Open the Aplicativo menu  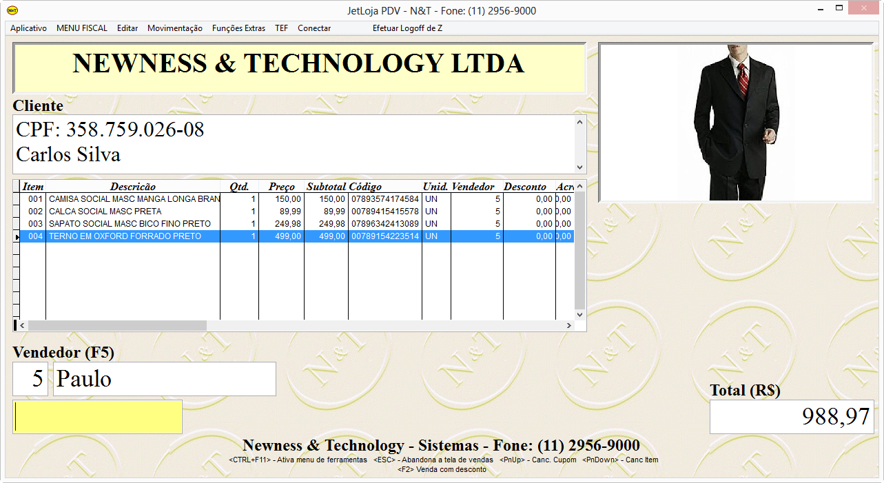(x=28, y=28)
